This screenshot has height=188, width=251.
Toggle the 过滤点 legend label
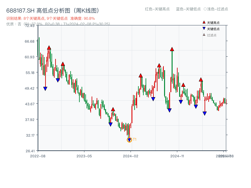(211, 35)
